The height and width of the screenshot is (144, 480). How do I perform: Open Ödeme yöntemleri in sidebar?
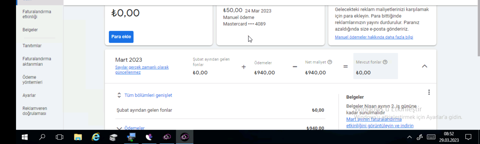[32, 80]
